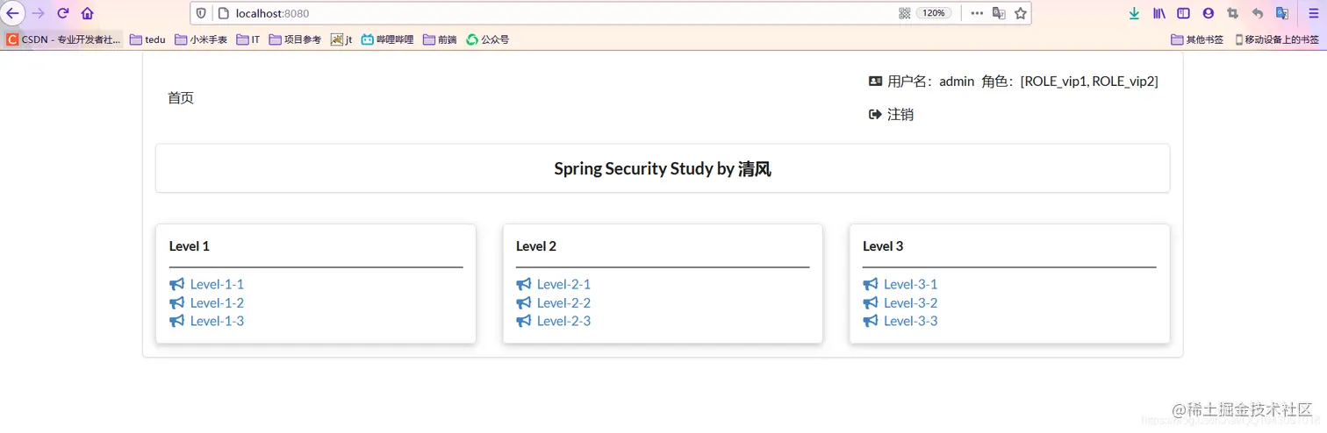
Task: Click the Level 3 card title
Action: [883, 246]
